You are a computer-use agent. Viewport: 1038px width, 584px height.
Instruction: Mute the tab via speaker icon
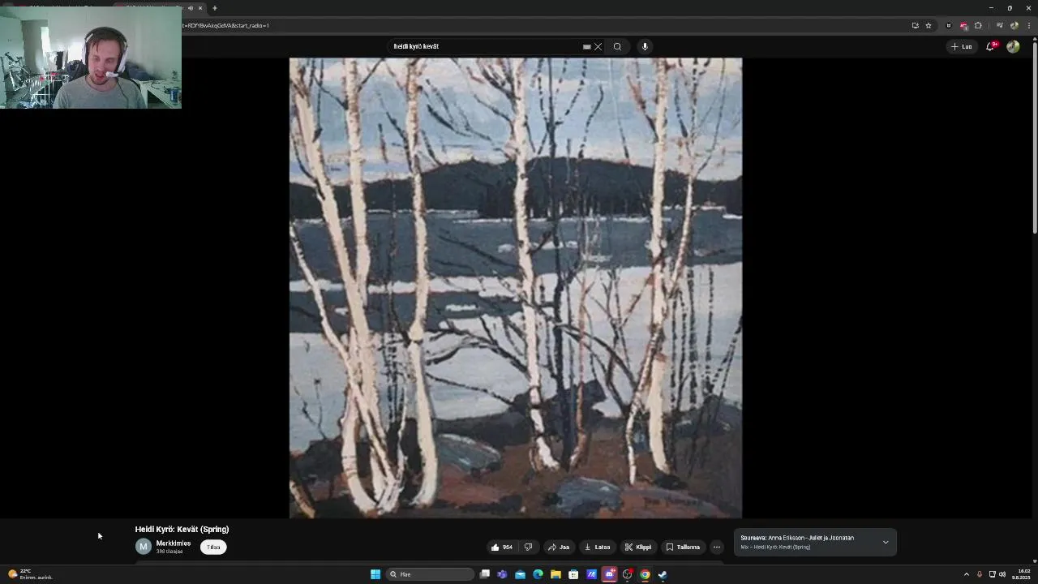tap(191, 8)
